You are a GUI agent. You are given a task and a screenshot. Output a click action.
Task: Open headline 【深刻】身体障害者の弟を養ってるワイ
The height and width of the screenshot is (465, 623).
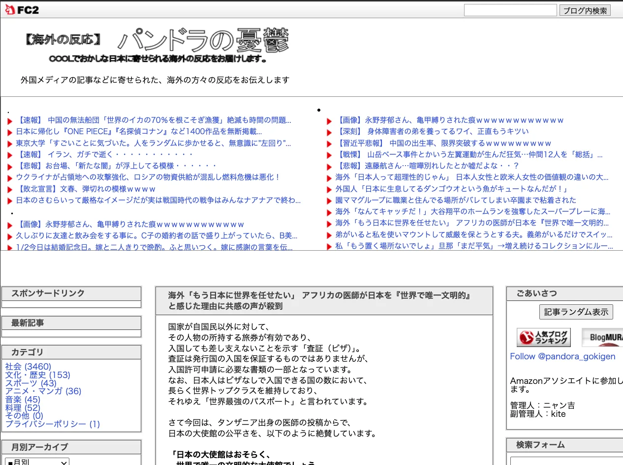432,131
